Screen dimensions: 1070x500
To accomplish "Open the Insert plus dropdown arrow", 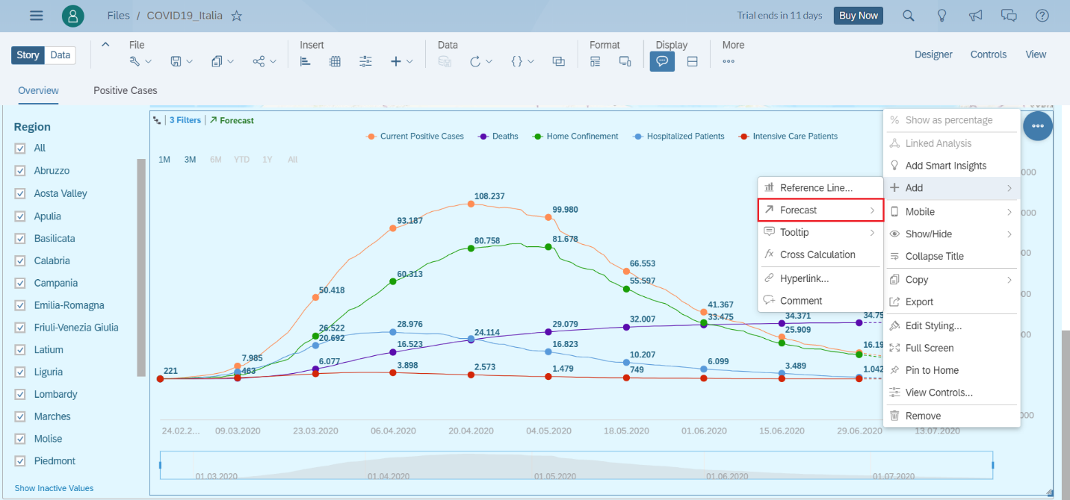I will coord(410,62).
